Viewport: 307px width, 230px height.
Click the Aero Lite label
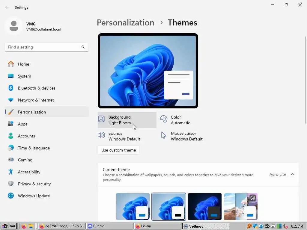point(278,174)
